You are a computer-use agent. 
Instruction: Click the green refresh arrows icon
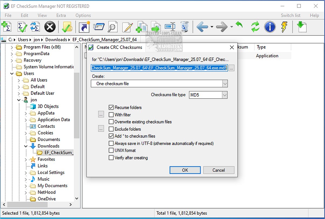[255, 27]
